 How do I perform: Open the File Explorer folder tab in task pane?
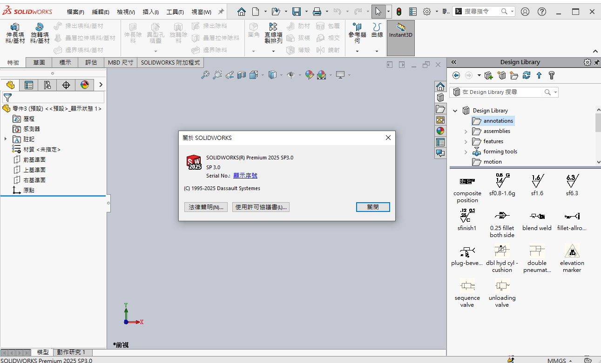pos(440,109)
